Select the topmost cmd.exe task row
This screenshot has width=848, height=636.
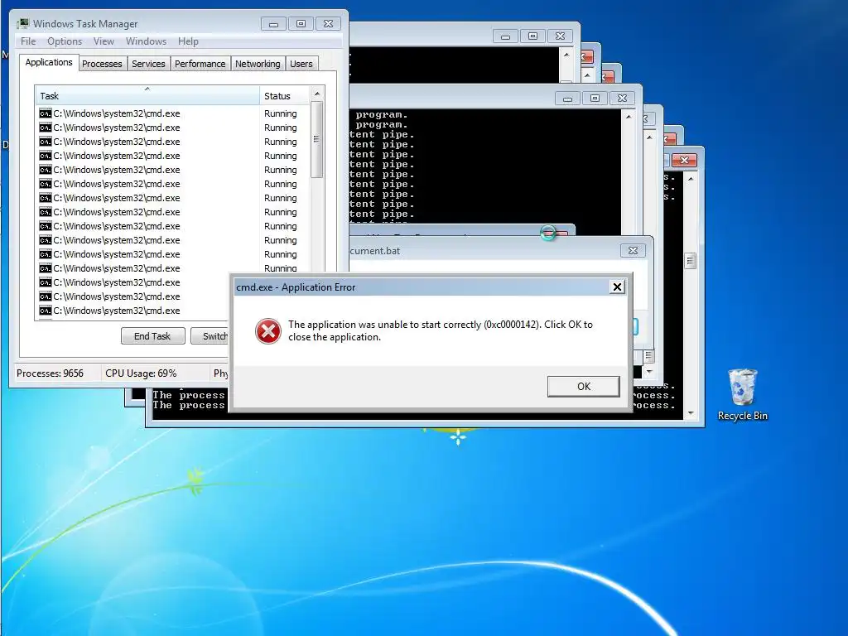click(x=146, y=113)
